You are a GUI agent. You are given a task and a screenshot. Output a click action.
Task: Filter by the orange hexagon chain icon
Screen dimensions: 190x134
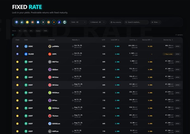54,22
